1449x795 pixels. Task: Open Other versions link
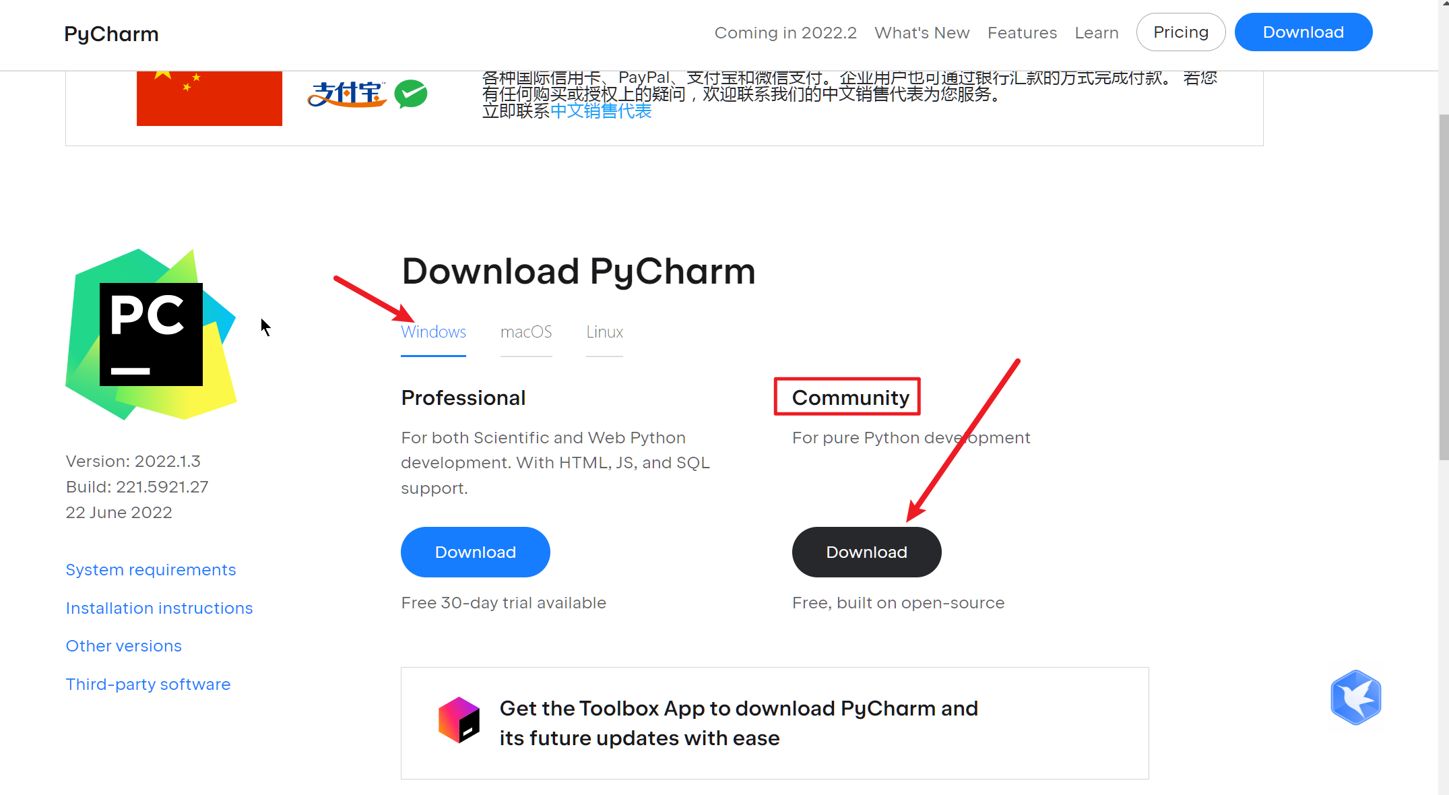123,645
